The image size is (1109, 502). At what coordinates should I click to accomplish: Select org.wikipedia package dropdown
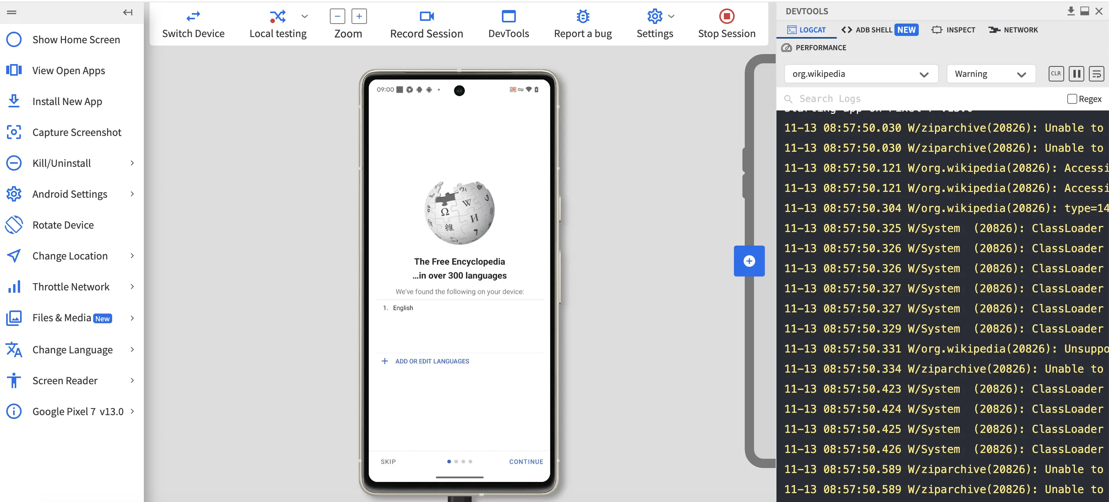(x=859, y=73)
